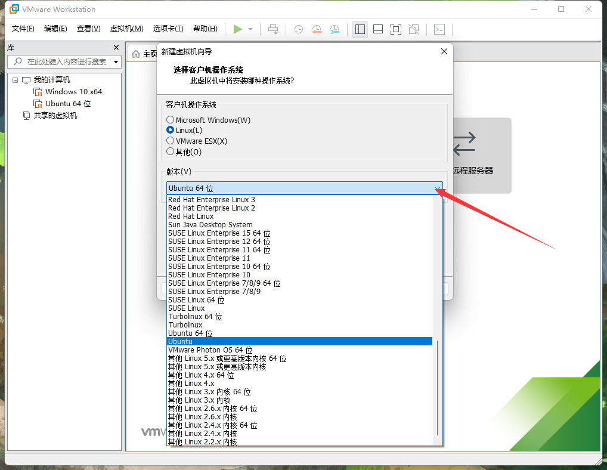Open the 选项卡(T) menu
The width and height of the screenshot is (607, 470).
[x=168, y=29]
